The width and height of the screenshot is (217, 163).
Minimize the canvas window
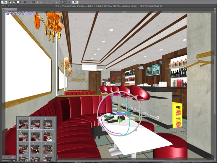(6, 6)
